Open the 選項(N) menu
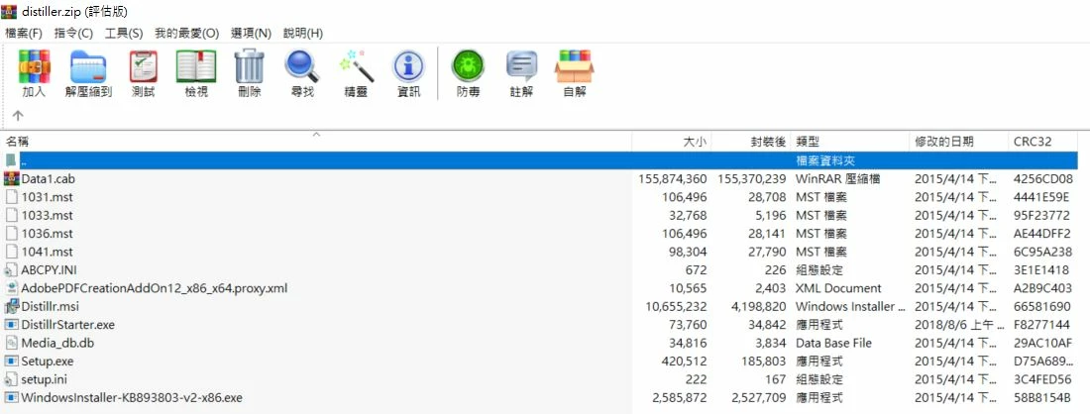The width and height of the screenshot is (1090, 414). (x=251, y=33)
